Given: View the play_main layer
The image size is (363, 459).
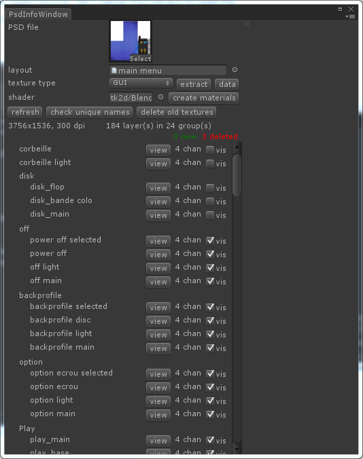Looking at the screenshot, I should [x=158, y=441].
